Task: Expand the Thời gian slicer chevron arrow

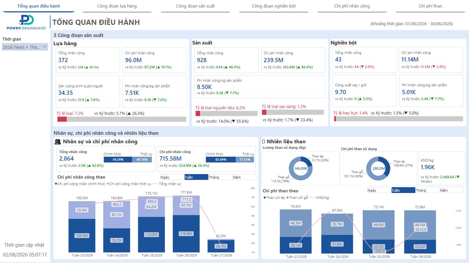Action: point(45,47)
